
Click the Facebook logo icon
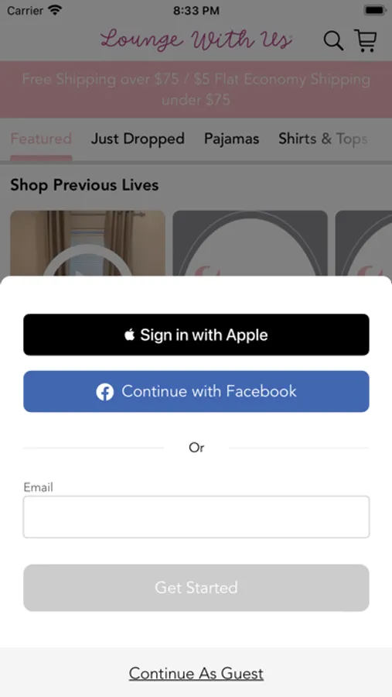[x=105, y=392]
